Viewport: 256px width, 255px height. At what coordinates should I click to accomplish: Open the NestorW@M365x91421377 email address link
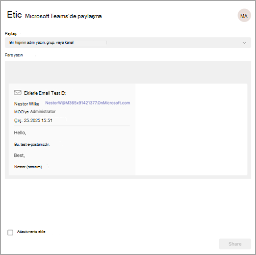pos(88,103)
